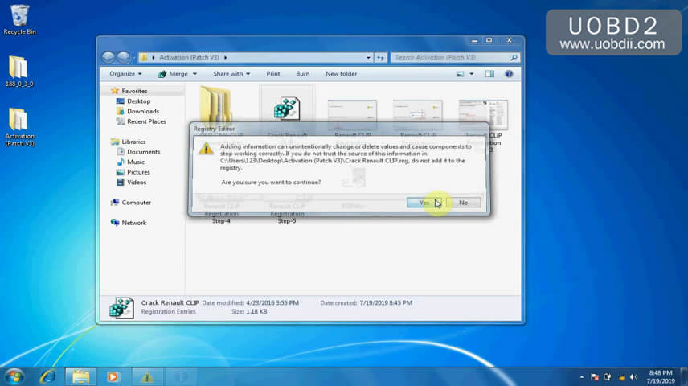The width and height of the screenshot is (688, 386).
Task: Select Downloads under Favorites
Action: pyautogui.click(x=142, y=111)
